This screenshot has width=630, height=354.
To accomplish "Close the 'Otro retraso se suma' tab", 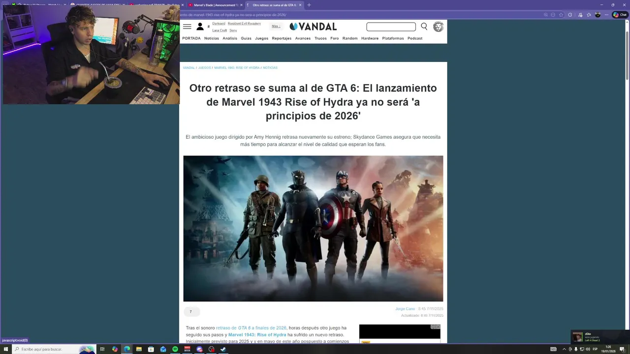I will point(300,5).
